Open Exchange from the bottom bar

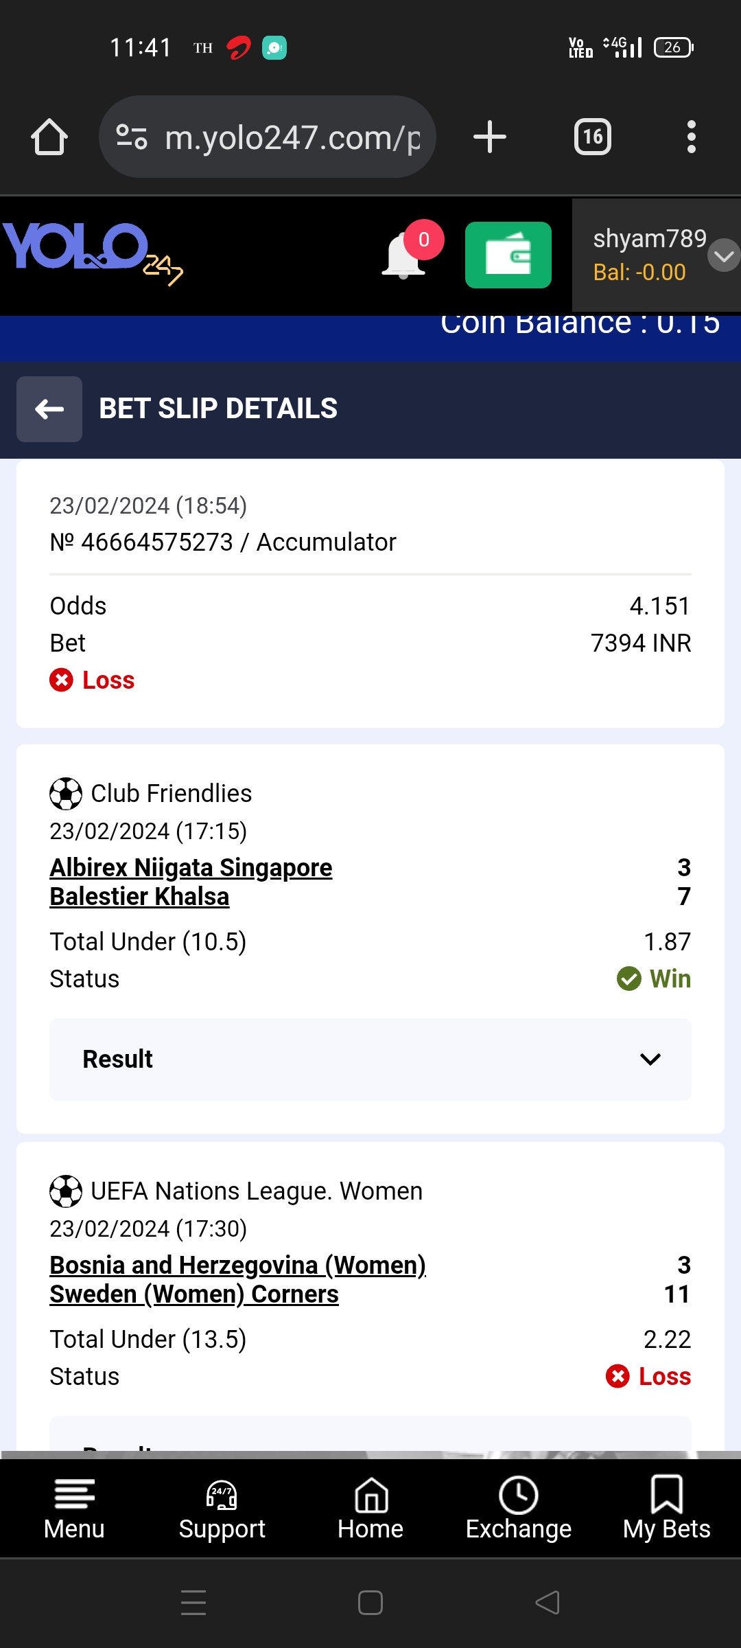tap(519, 1509)
